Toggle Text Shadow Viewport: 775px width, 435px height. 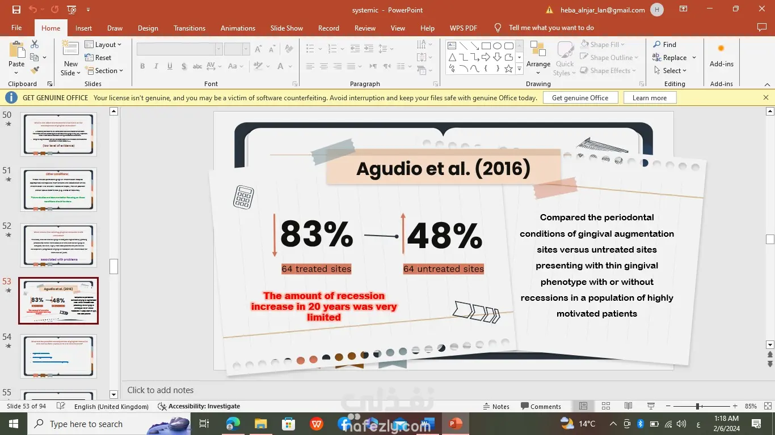click(183, 66)
